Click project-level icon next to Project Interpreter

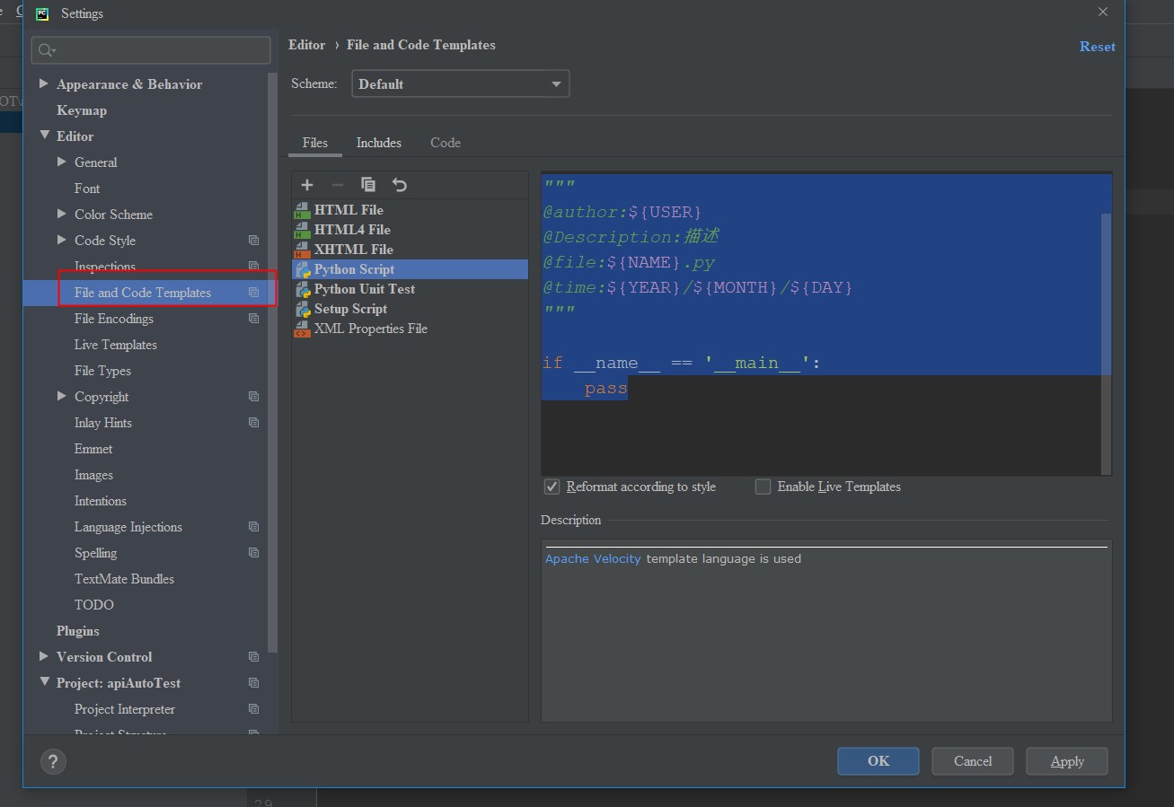point(254,709)
